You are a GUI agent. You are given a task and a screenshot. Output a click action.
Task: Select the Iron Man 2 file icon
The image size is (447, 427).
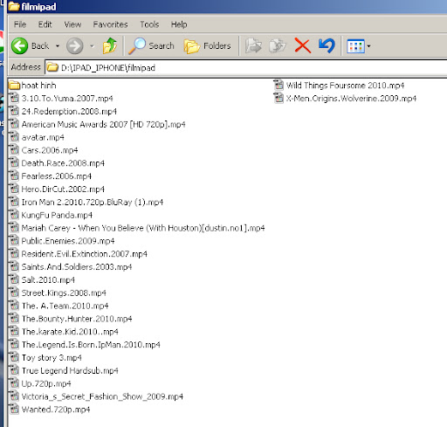pyautogui.click(x=14, y=202)
